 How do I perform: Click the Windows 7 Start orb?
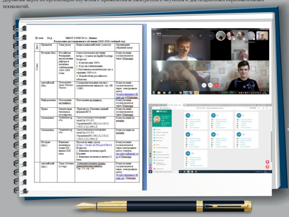tap(154, 93)
